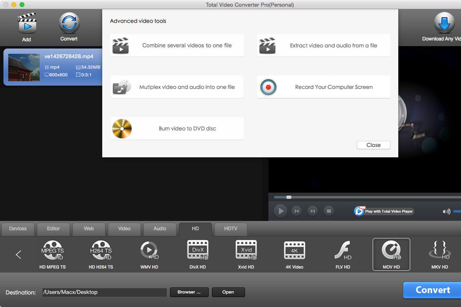Click the Convert toolbar icon
The height and width of the screenshot is (307, 461).
click(x=69, y=23)
